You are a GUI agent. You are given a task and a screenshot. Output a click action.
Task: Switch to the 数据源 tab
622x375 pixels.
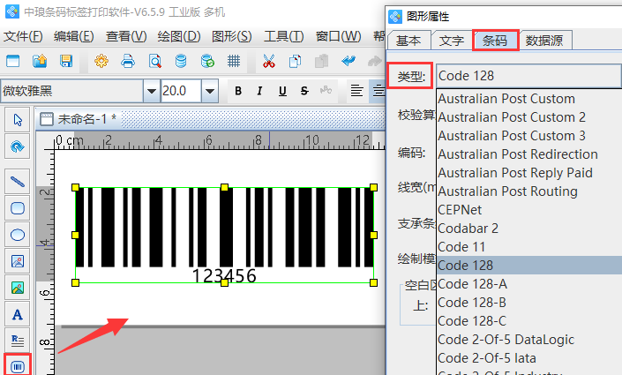[544, 41]
